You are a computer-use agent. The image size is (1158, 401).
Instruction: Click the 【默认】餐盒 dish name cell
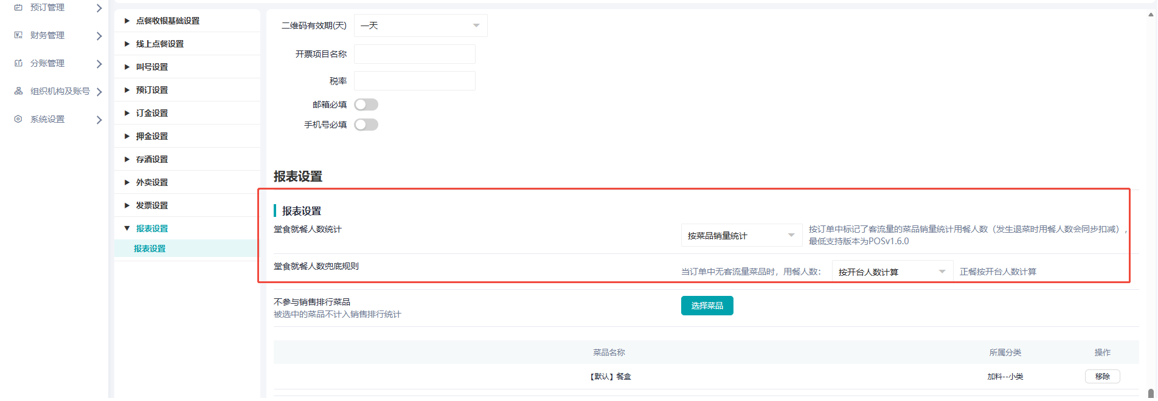pyautogui.click(x=609, y=377)
